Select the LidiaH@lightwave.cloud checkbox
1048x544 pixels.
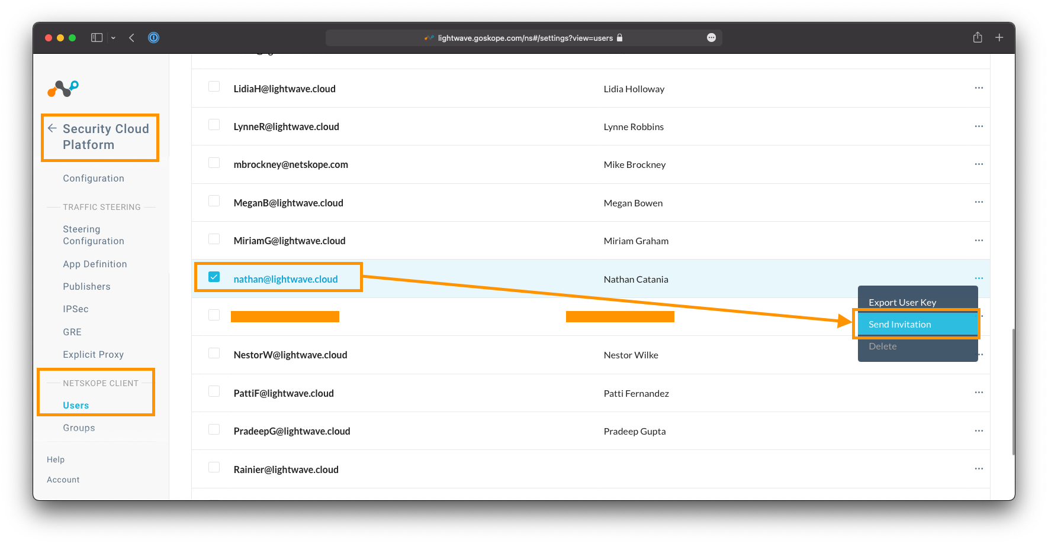coord(214,87)
